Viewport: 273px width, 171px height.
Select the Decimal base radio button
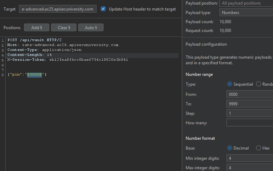(x=230, y=148)
